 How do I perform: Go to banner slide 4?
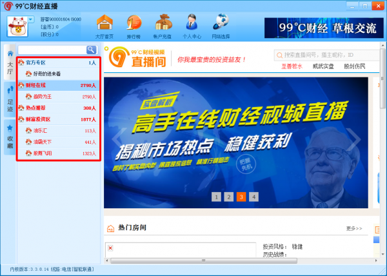pos(253,197)
